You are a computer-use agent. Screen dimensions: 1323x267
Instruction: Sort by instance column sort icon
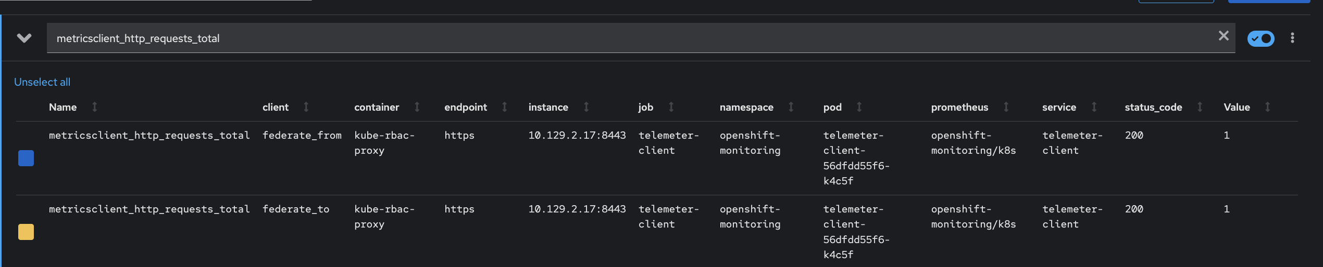[586, 107]
